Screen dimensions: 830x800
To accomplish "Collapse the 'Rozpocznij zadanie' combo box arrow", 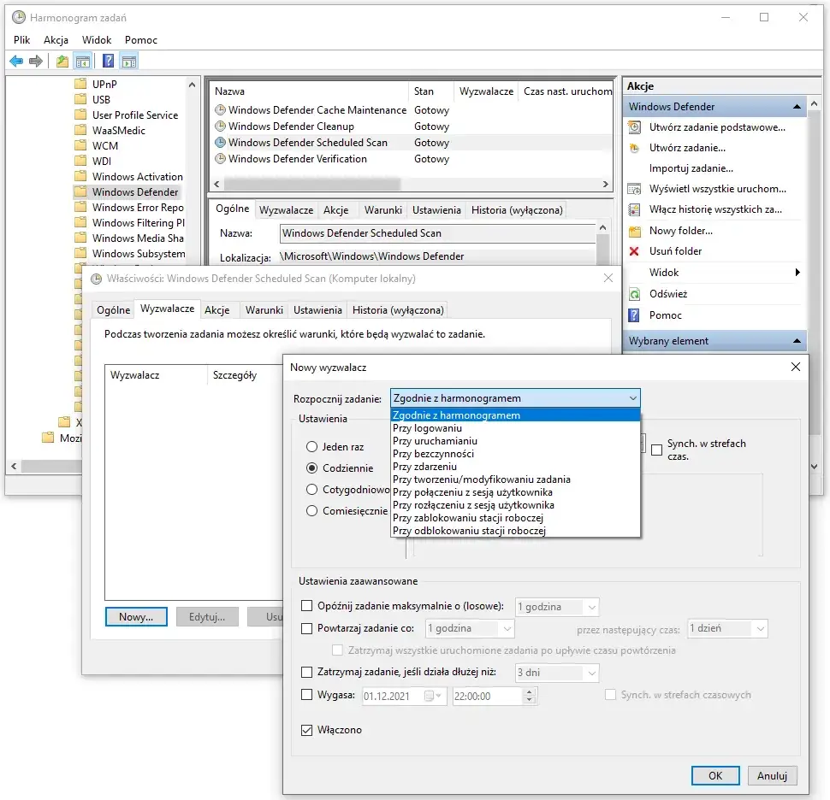I will click(x=631, y=398).
